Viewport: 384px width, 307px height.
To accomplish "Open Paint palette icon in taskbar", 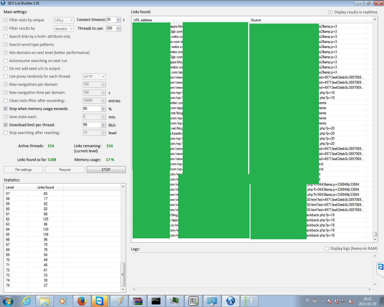I will 119,301.
